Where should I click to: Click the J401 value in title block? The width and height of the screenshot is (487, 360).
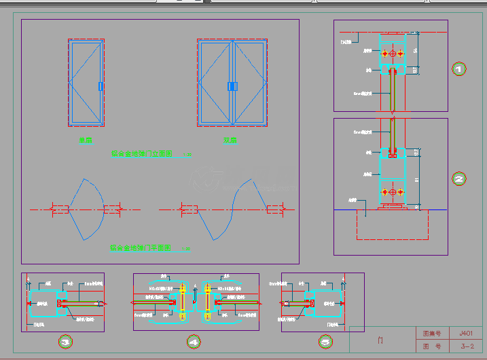pyautogui.click(x=466, y=334)
